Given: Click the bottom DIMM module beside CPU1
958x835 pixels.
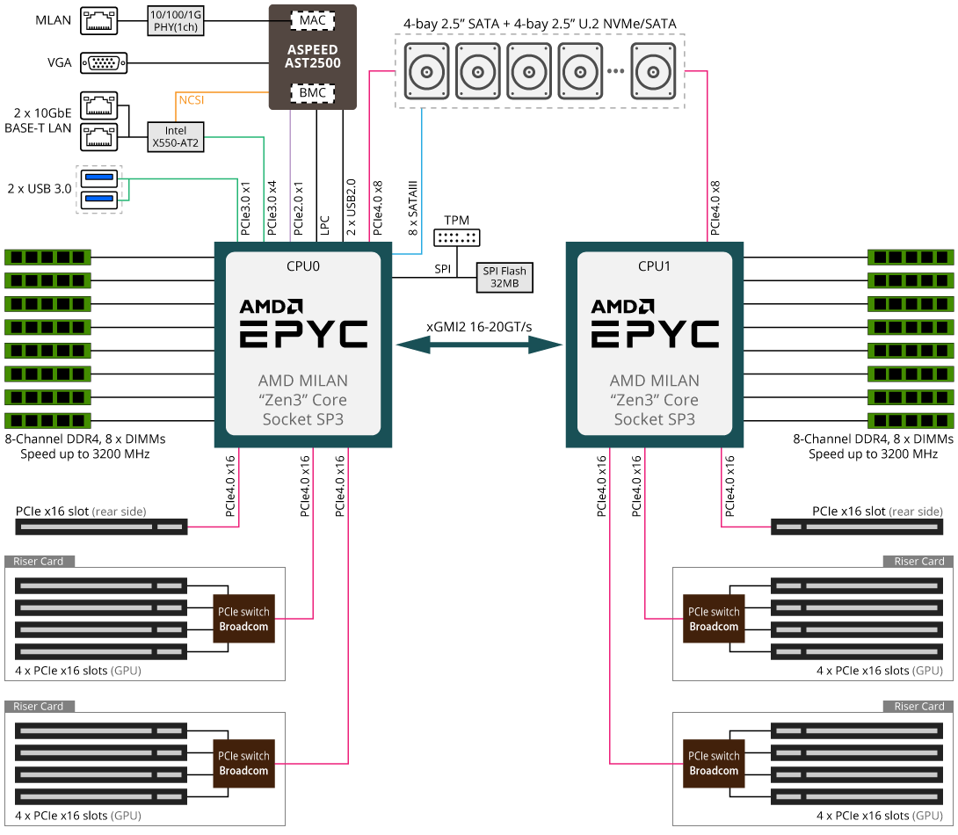Looking at the screenshot, I should pyautogui.click(x=910, y=420).
